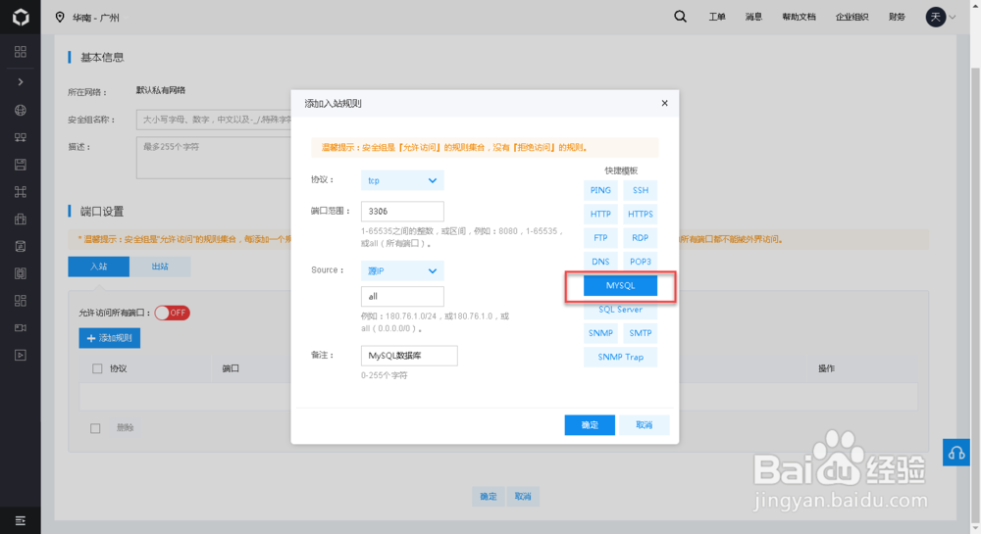Open the globe network icon in sidebar
981x534 pixels.
[21, 110]
